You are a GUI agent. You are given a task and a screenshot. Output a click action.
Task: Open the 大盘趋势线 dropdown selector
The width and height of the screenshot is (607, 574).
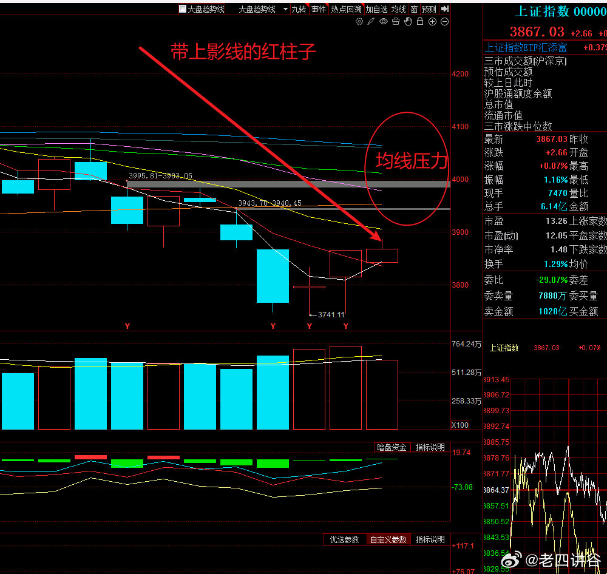pyautogui.click(x=263, y=9)
